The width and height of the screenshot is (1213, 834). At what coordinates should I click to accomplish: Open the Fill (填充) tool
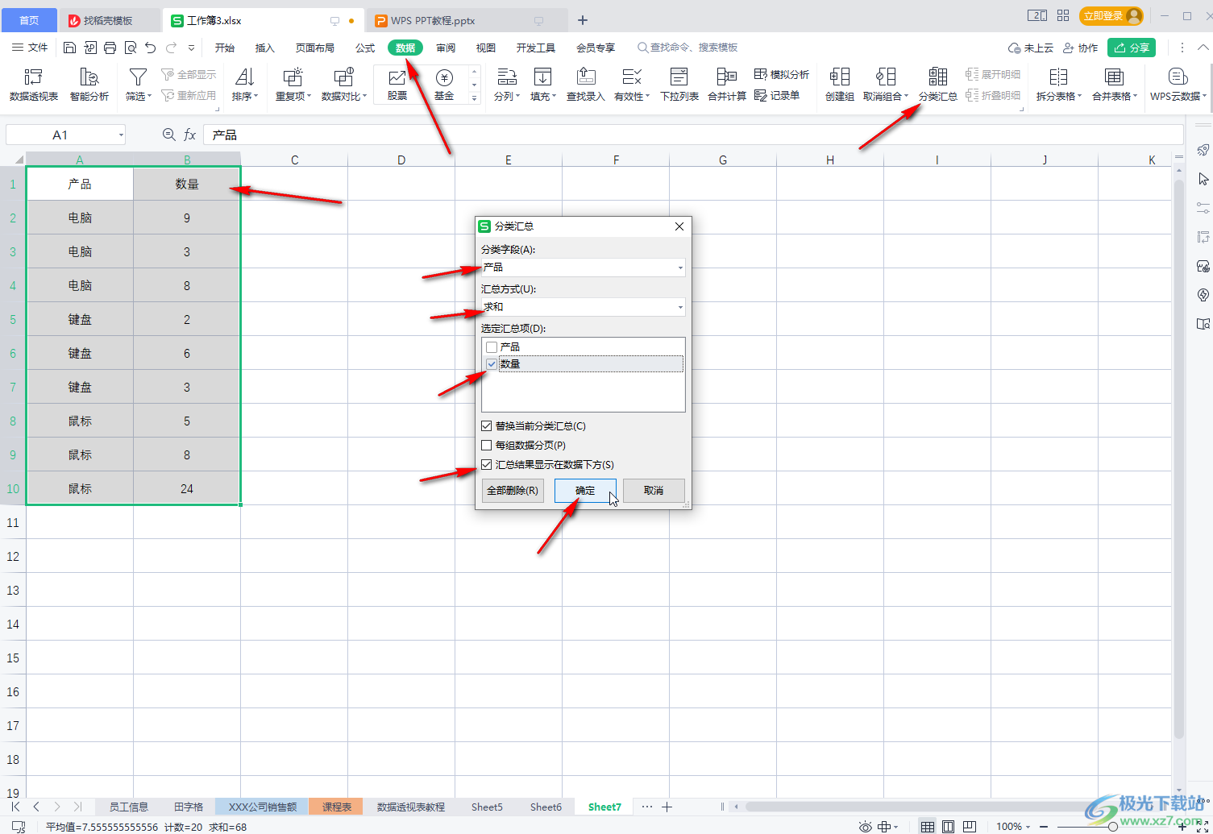543,85
